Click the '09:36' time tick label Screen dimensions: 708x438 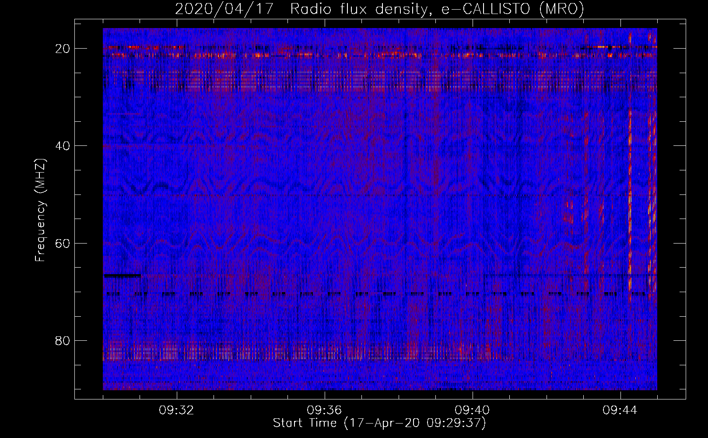point(324,410)
